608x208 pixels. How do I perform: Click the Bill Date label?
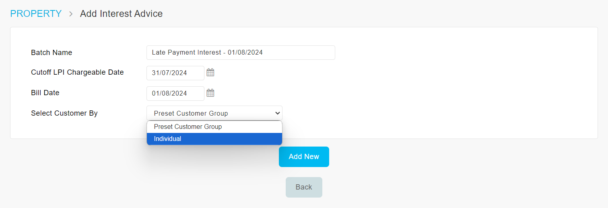click(45, 93)
